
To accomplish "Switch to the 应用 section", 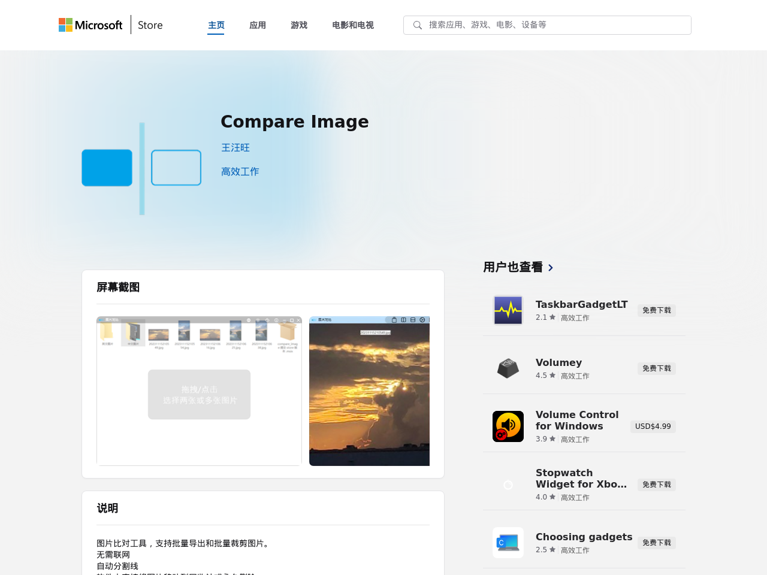I will (x=258, y=24).
